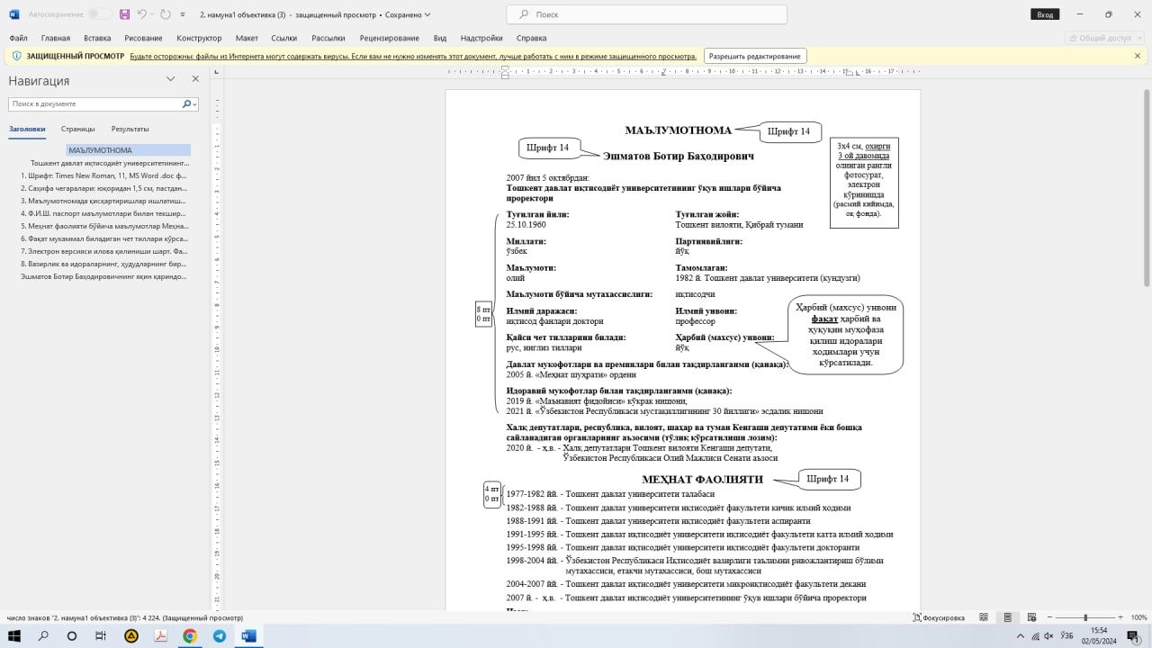Click the Поиск box in the title bar
This screenshot has width=1152, height=648.
[x=646, y=14]
